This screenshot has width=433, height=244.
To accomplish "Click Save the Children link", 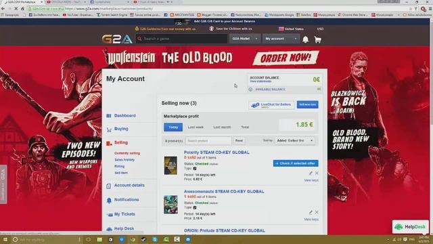I will [x=233, y=28].
